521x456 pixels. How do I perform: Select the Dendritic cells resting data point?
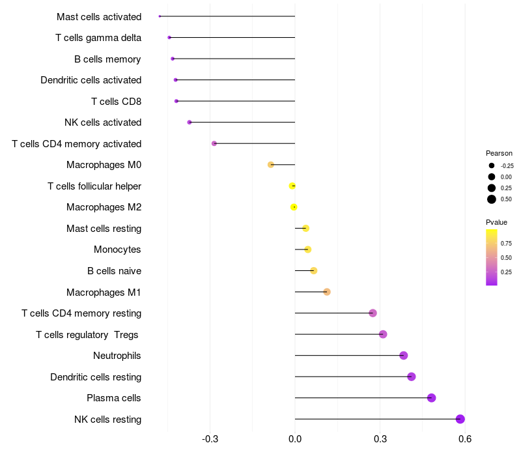[x=412, y=377]
